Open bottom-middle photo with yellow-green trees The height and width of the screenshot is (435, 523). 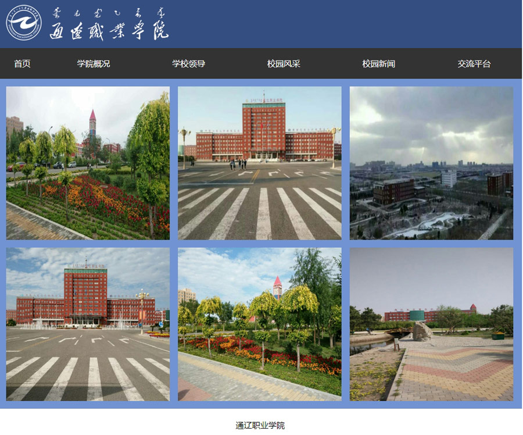[x=260, y=325]
